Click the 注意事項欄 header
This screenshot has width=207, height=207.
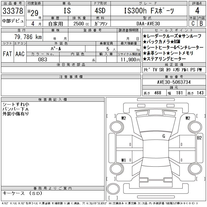[x=71, y=77]
